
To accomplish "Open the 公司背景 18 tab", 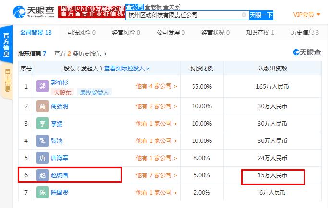I will 36,33.
